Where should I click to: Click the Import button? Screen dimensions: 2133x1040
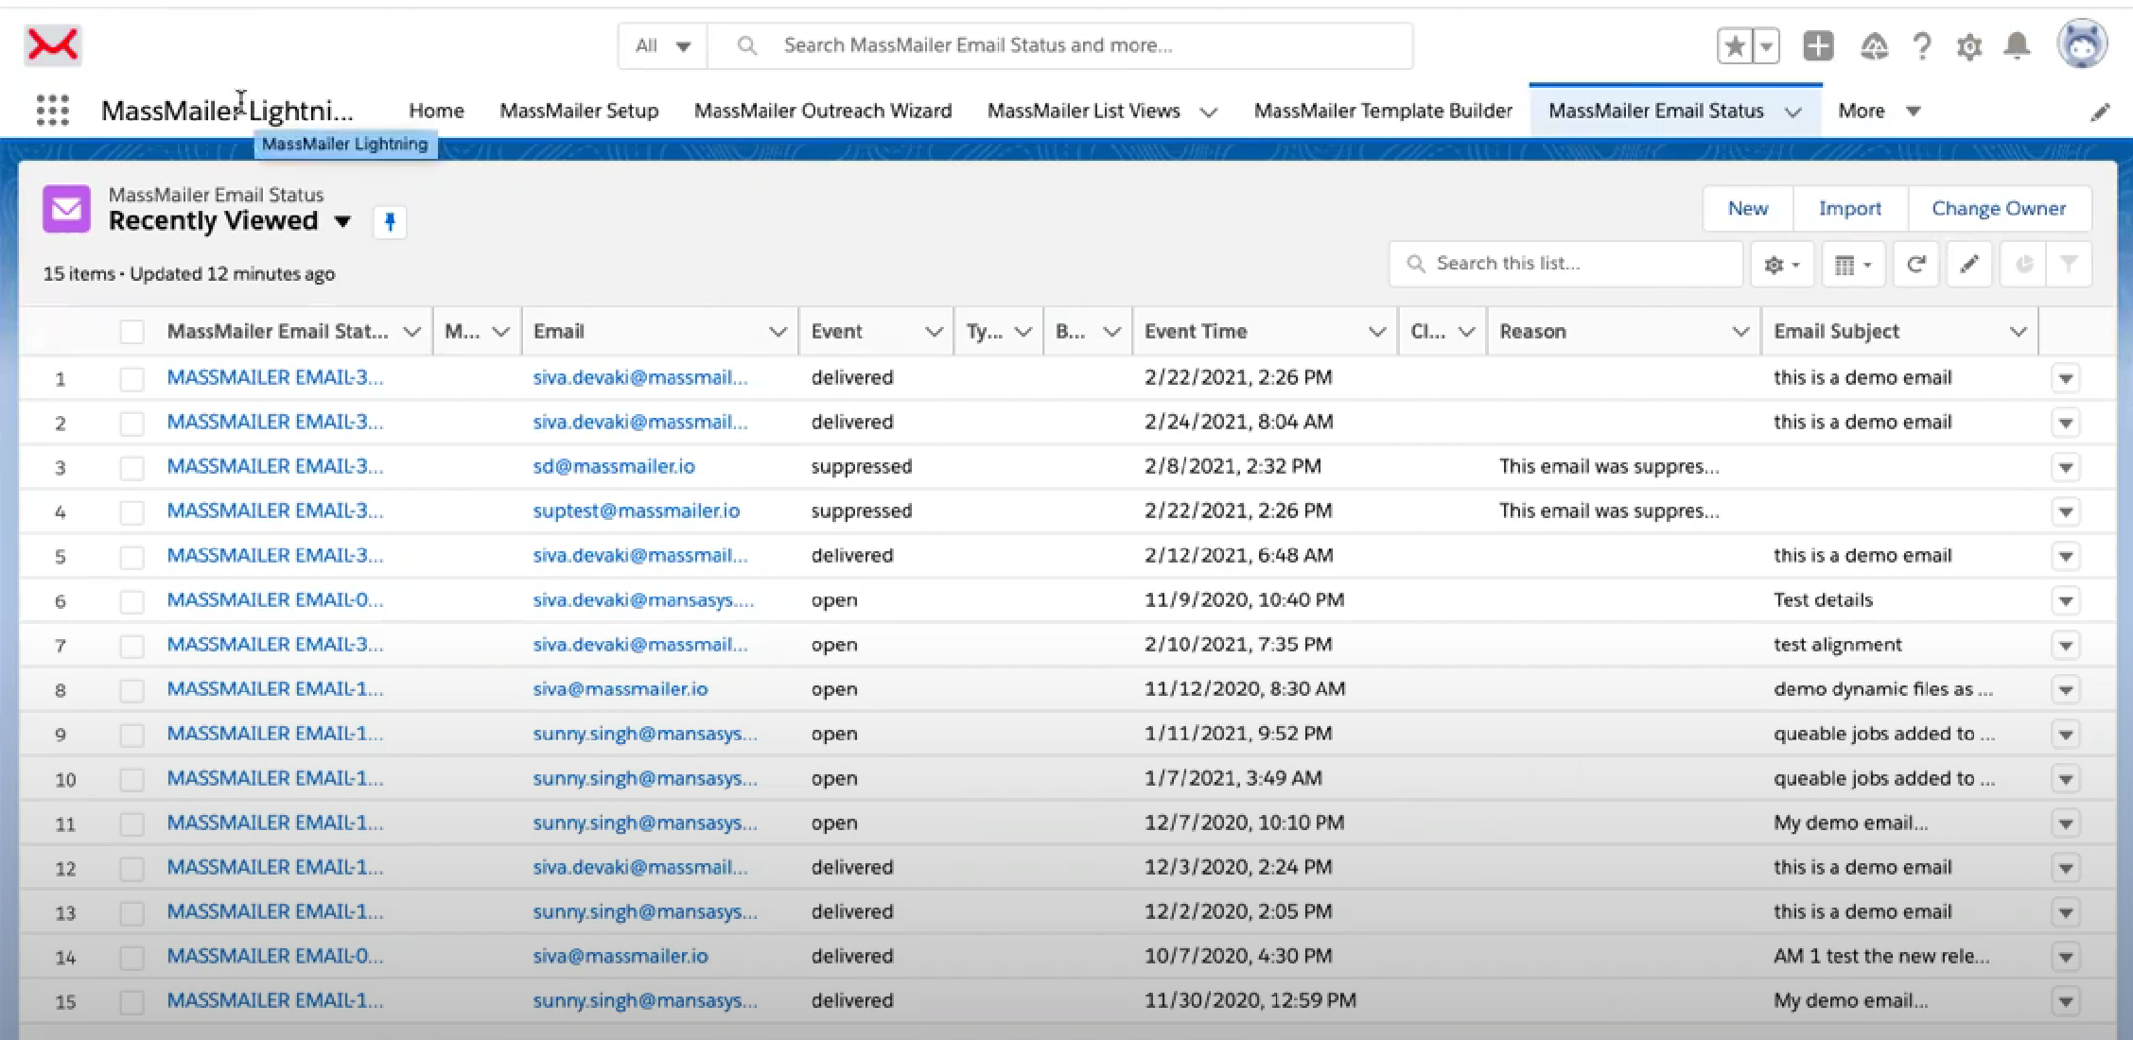click(x=1850, y=209)
